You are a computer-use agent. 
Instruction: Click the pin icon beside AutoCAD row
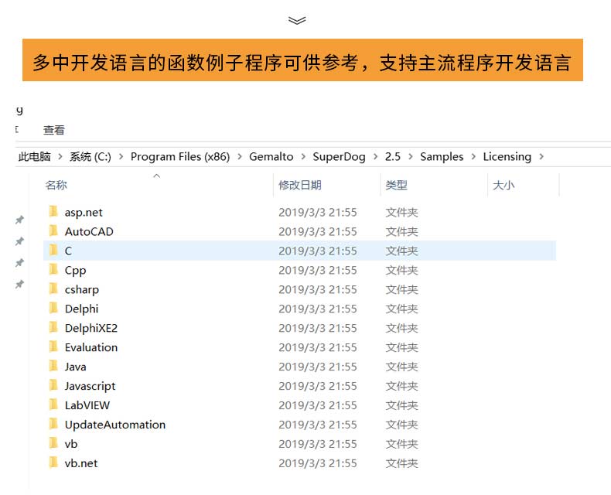pos(19,241)
